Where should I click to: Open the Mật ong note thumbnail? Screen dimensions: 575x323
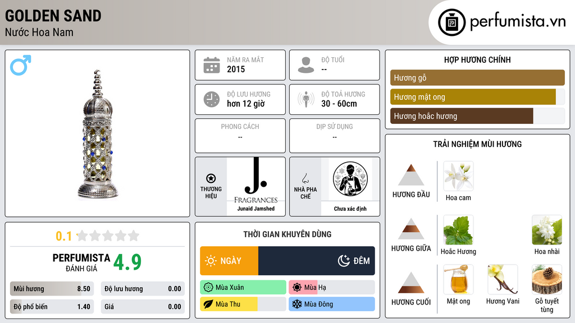click(x=458, y=280)
